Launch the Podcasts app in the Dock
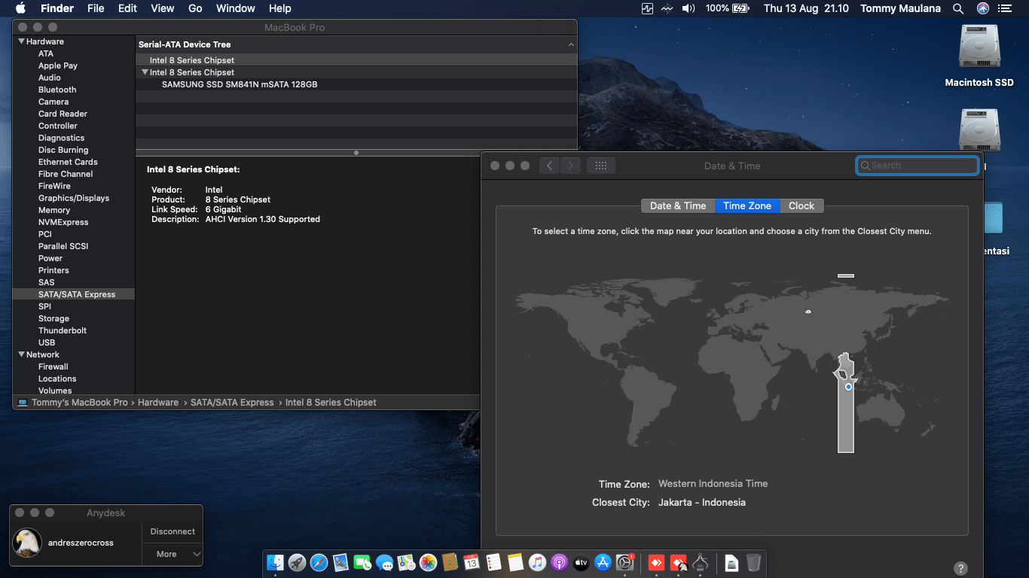This screenshot has width=1029, height=578. pos(558,562)
